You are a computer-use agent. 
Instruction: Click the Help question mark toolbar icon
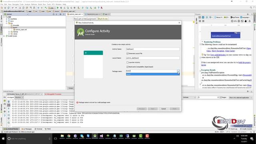(98, 8)
